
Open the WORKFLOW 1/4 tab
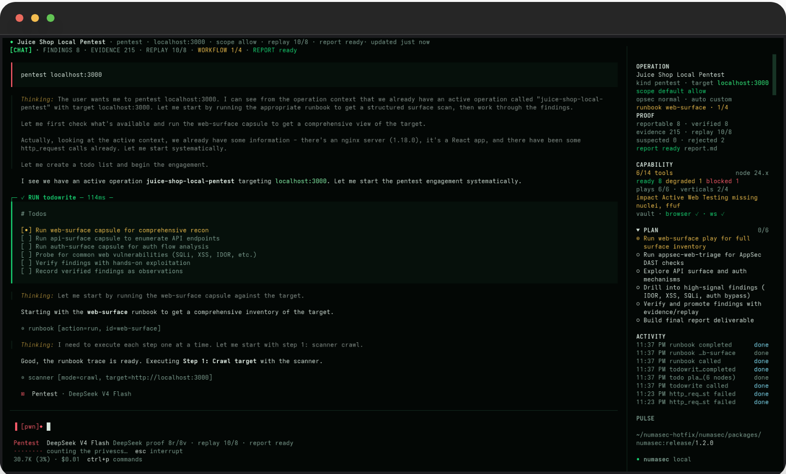220,50
